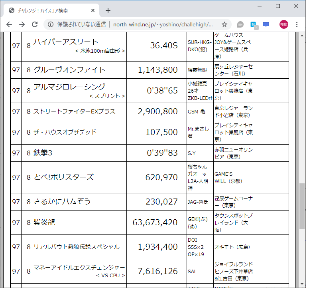
Task: Click score 63,673,420
Action: coord(155,222)
